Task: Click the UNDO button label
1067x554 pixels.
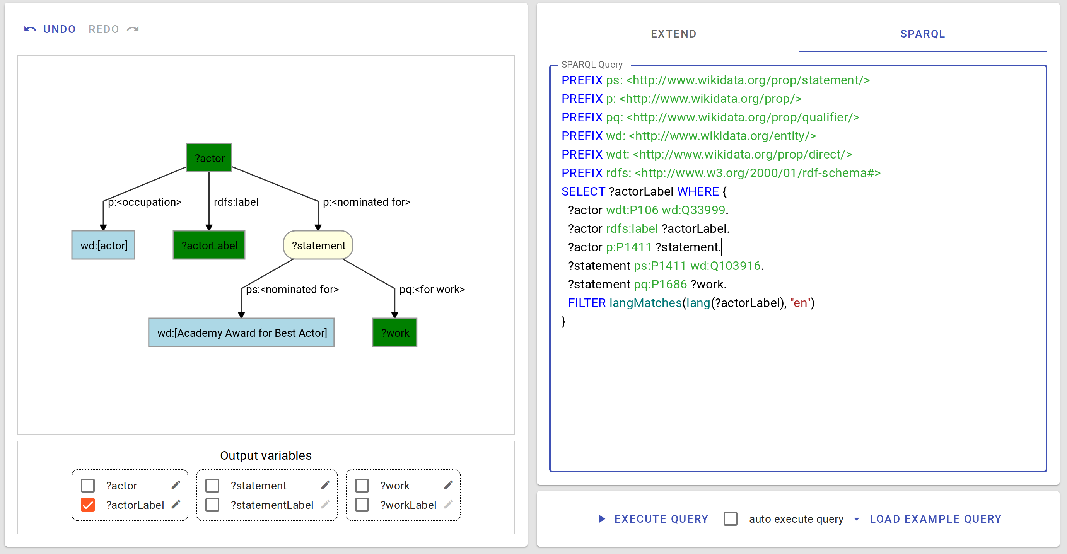Action: pyautogui.click(x=59, y=29)
